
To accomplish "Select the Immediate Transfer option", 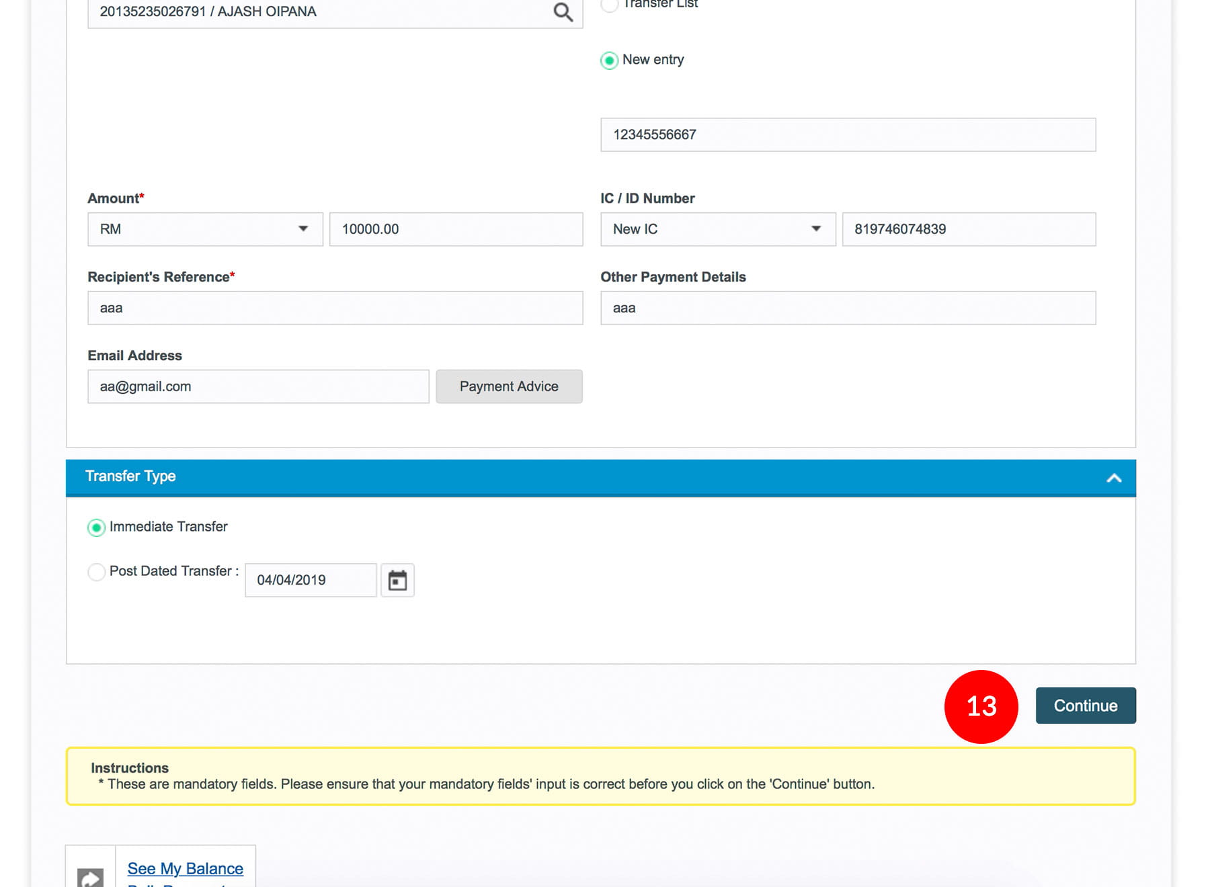I will (x=97, y=527).
